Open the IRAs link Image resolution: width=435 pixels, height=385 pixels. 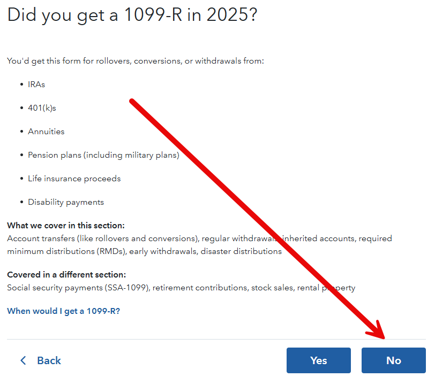pyautogui.click(x=36, y=84)
